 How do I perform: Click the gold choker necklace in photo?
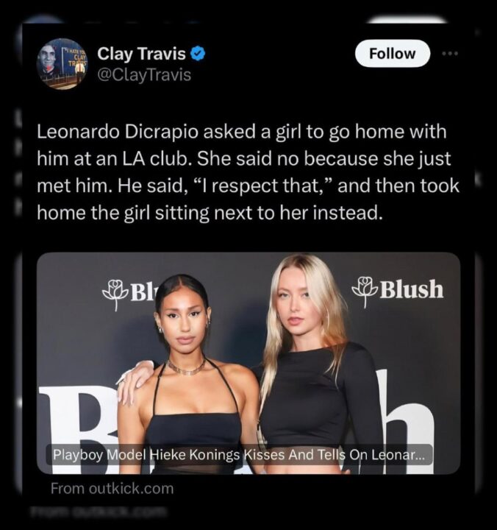187,367
